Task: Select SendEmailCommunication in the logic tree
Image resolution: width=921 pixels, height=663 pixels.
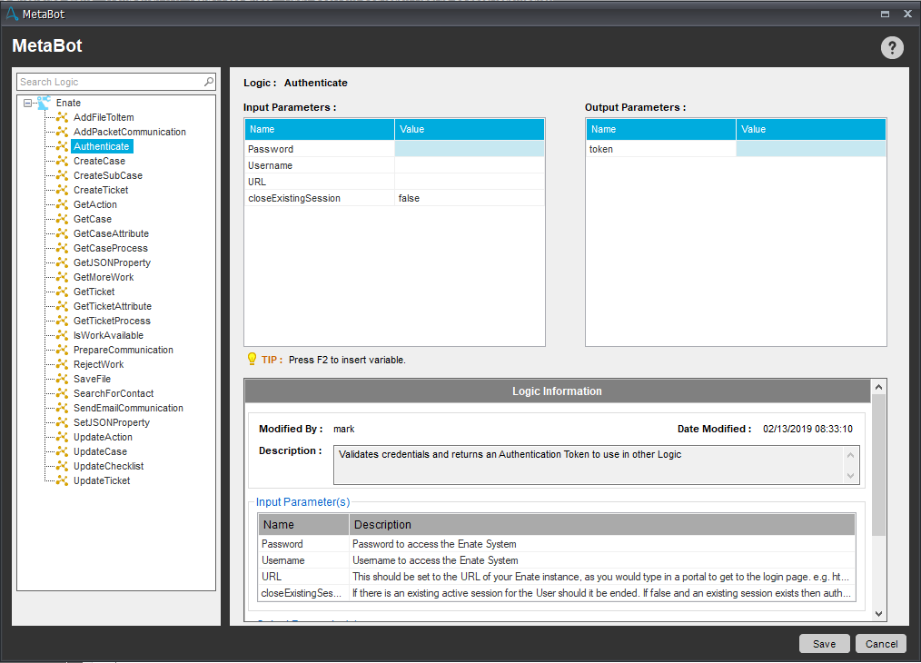Action: pos(128,408)
